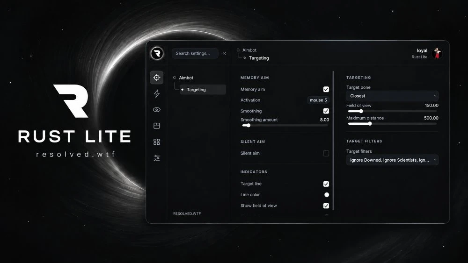This screenshot has height=263, width=468.
Task: Open the four-squares grid sidebar tab
Action: (x=157, y=142)
